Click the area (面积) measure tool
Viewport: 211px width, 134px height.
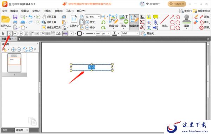205,27
